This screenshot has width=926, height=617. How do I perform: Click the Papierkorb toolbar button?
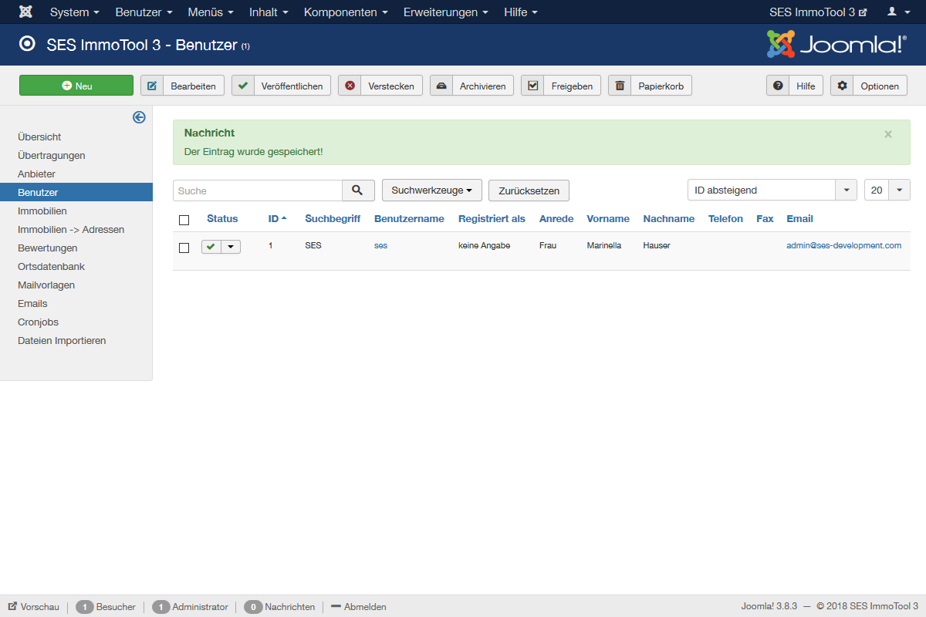pos(650,86)
